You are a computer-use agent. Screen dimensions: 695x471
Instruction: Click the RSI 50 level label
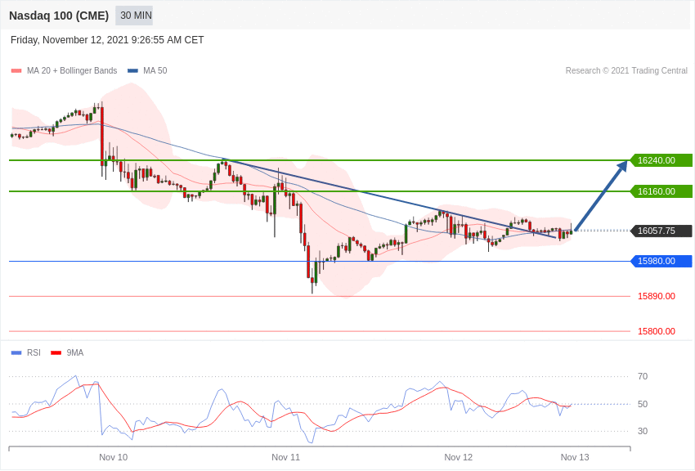pyautogui.click(x=643, y=404)
